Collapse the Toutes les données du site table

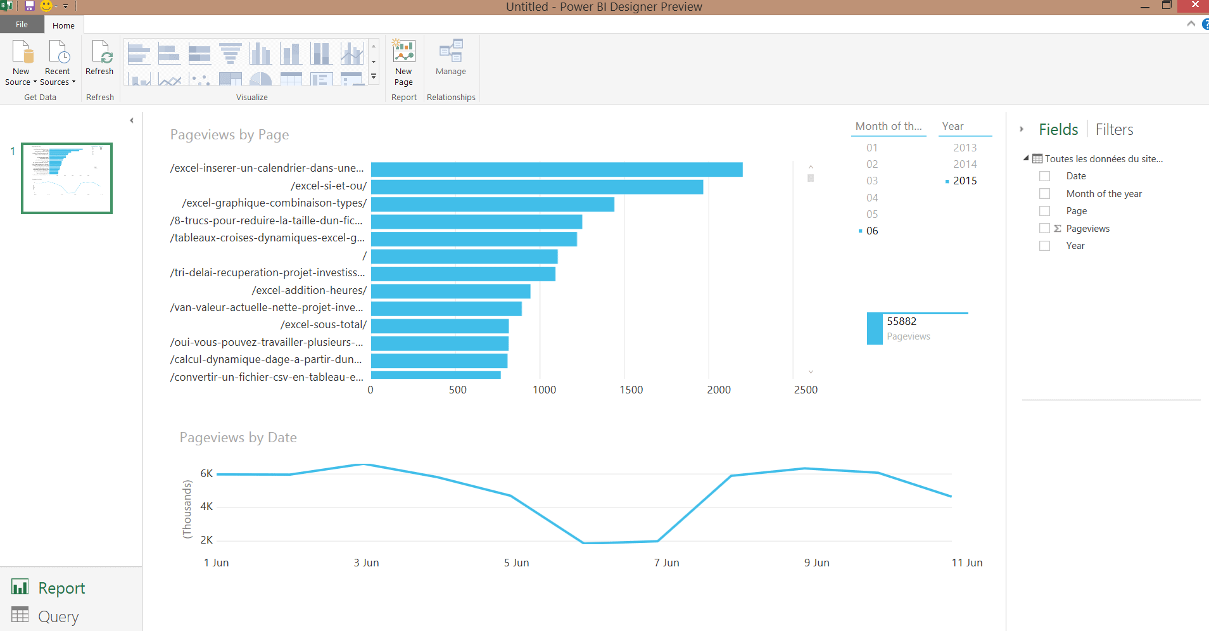coord(1026,158)
